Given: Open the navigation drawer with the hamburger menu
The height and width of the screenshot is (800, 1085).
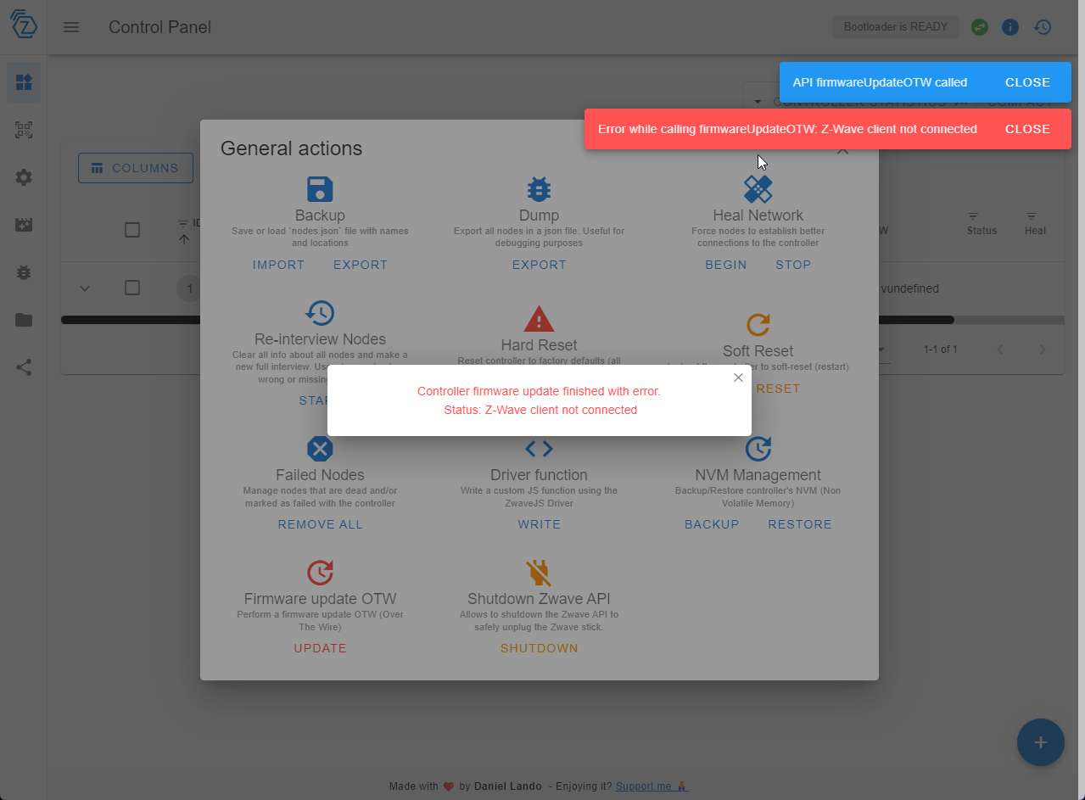Looking at the screenshot, I should coord(71,26).
